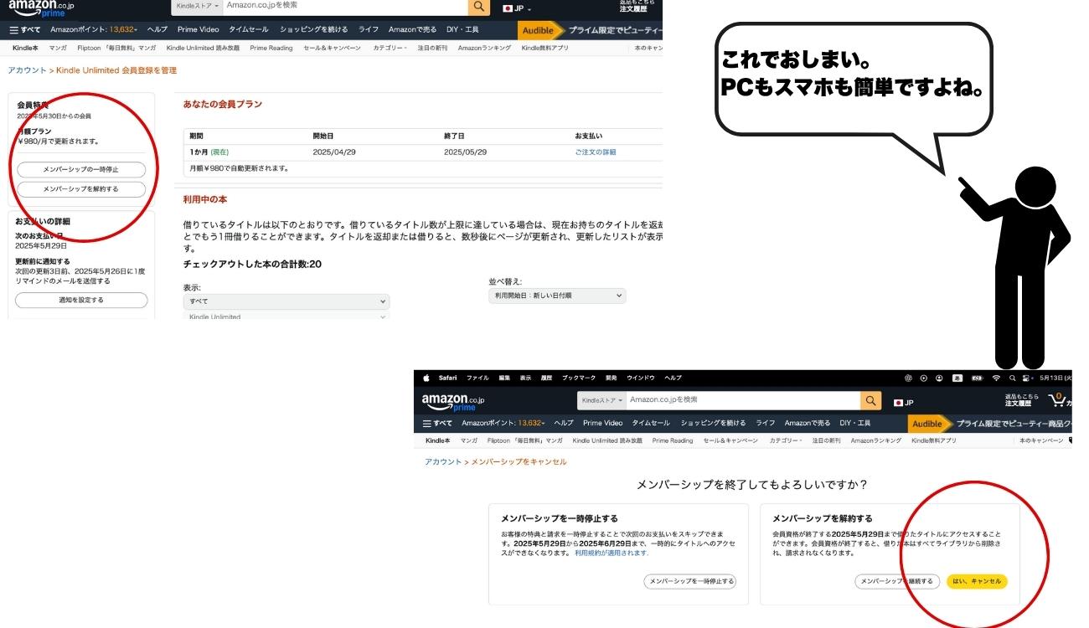Open the すべて hamburger menu on the Kindle Unlimited manage page
This screenshot has height=628, width=1089.
24,29
